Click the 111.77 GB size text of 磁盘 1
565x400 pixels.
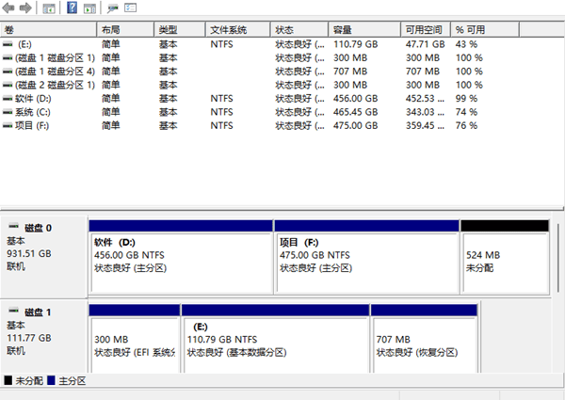(x=29, y=338)
